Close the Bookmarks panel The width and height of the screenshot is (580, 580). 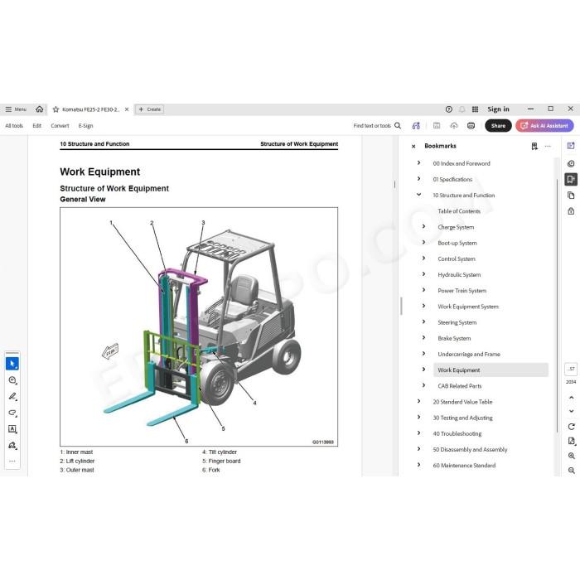point(413,147)
